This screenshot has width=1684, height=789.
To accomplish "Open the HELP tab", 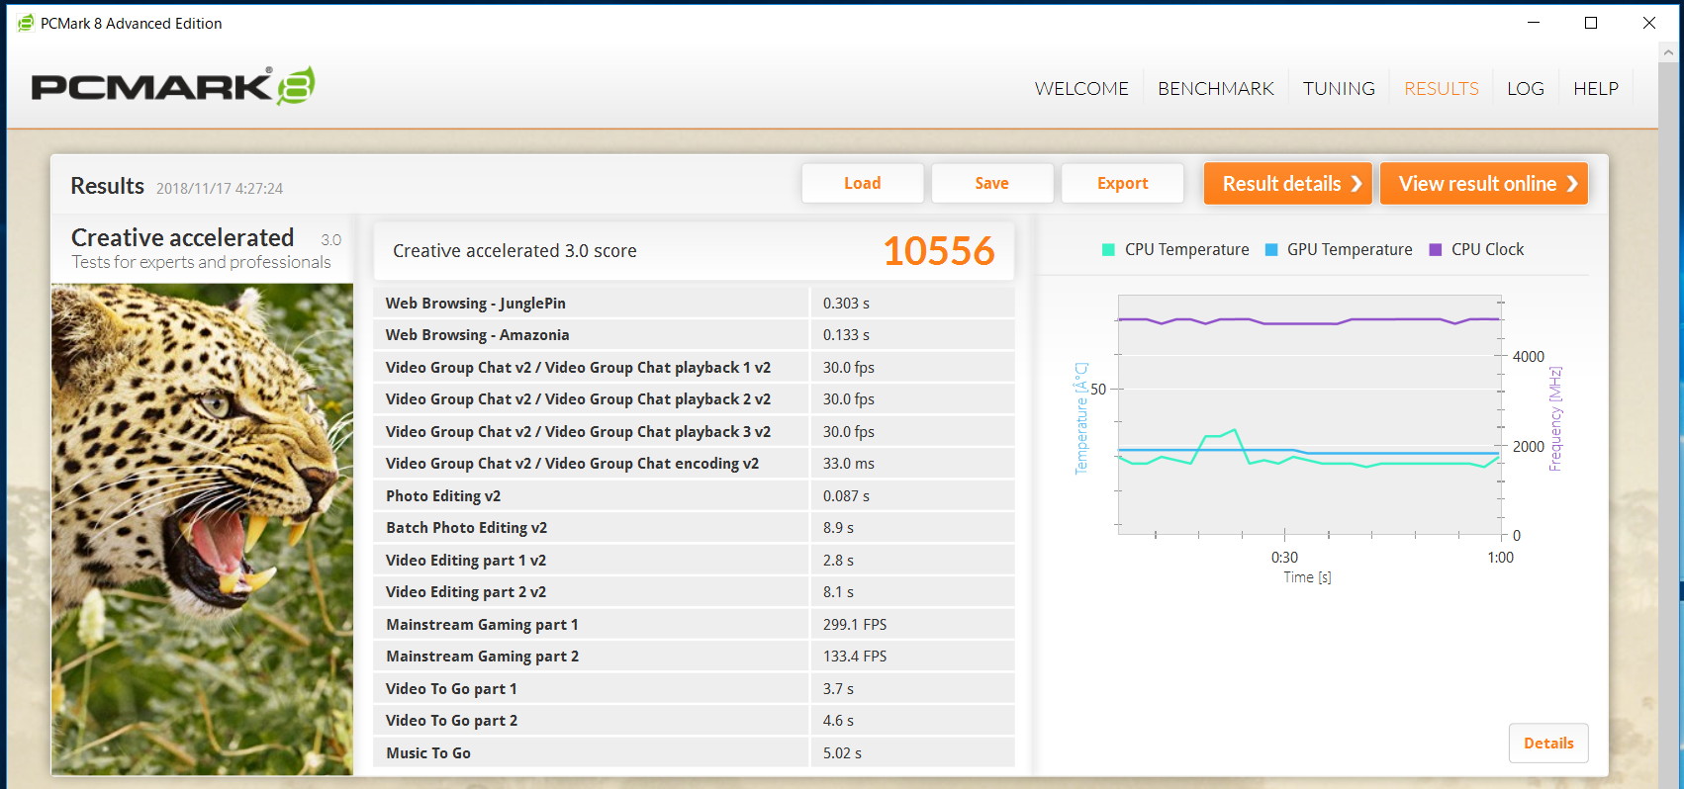I will coord(1596,89).
